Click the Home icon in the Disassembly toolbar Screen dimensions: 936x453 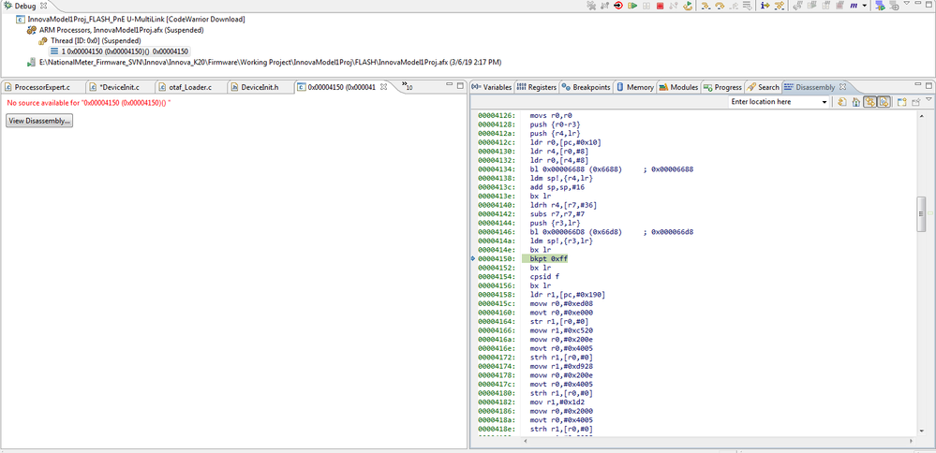click(x=856, y=102)
